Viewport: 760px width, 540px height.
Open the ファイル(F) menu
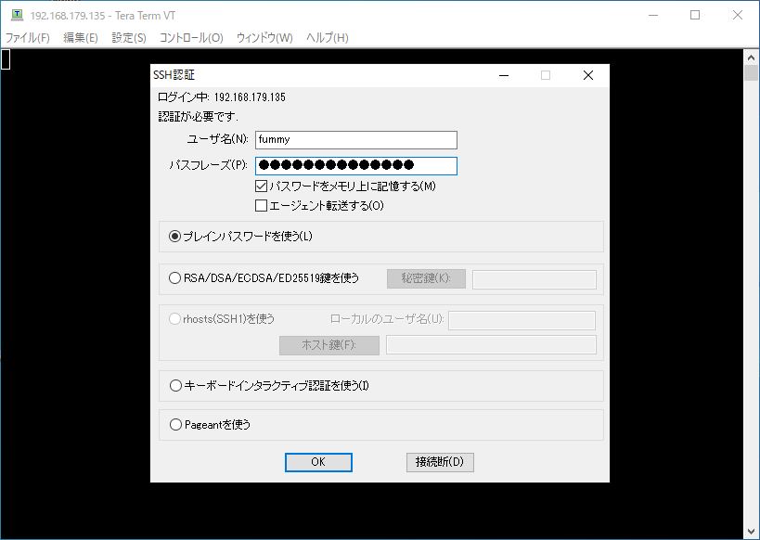pyautogui.click(x=28, y=38)
